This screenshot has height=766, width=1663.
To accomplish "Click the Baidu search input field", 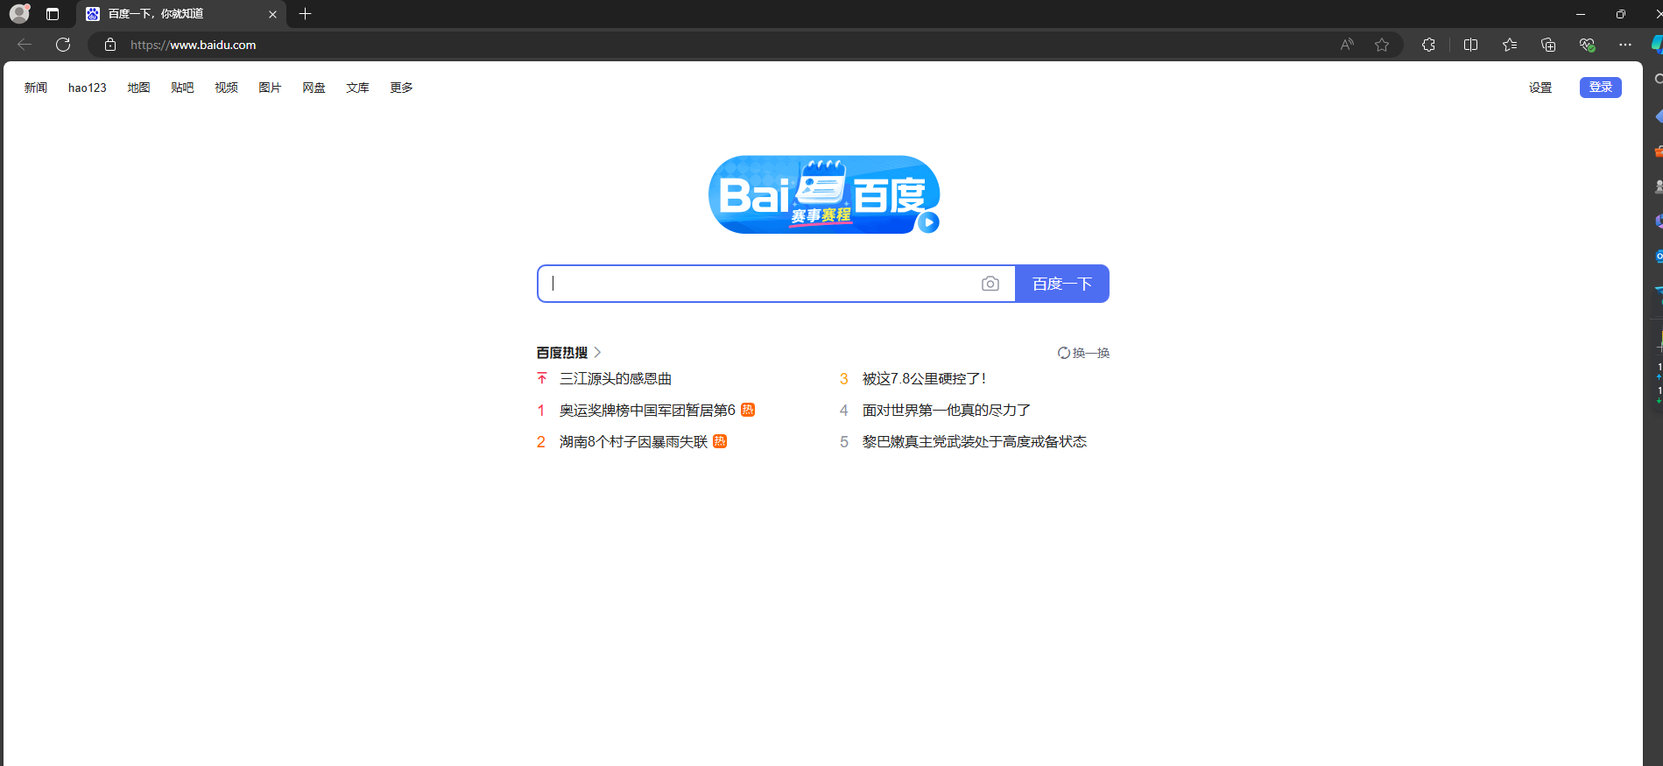I will 758,284.
